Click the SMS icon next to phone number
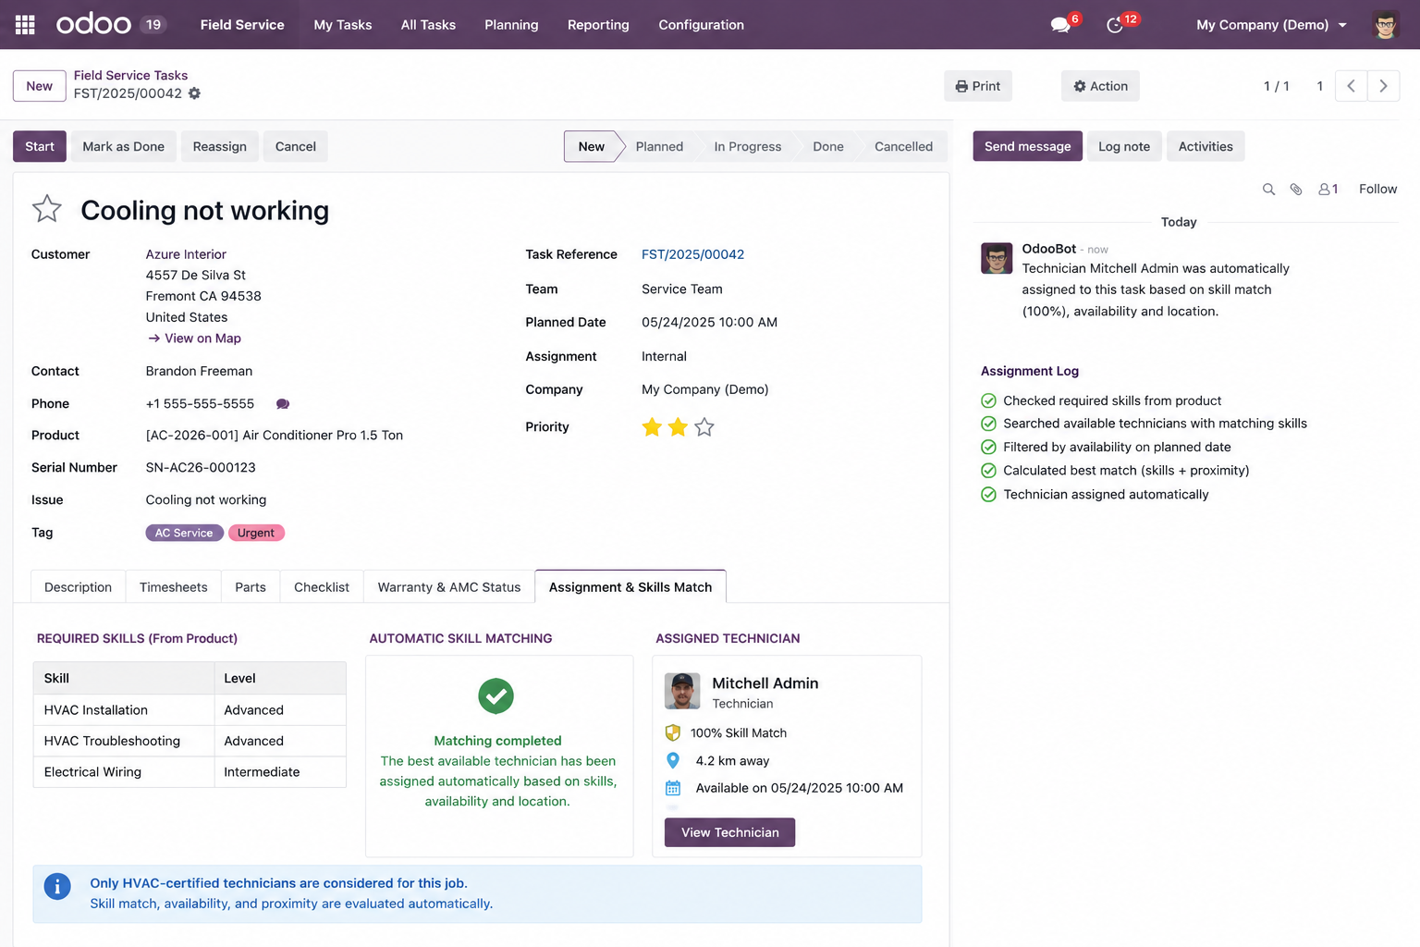 coord(283,404)
